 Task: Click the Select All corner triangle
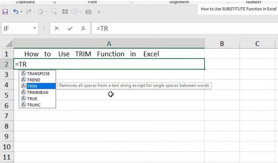point(9,44)
